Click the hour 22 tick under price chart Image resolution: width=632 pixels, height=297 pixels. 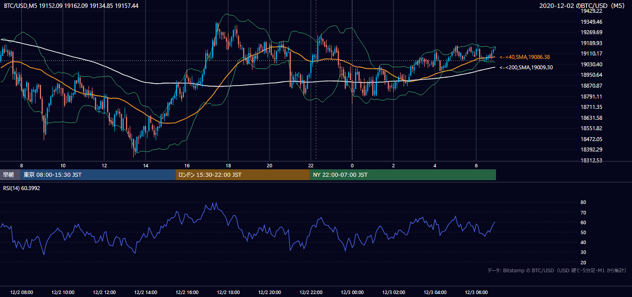click(311, 165)
